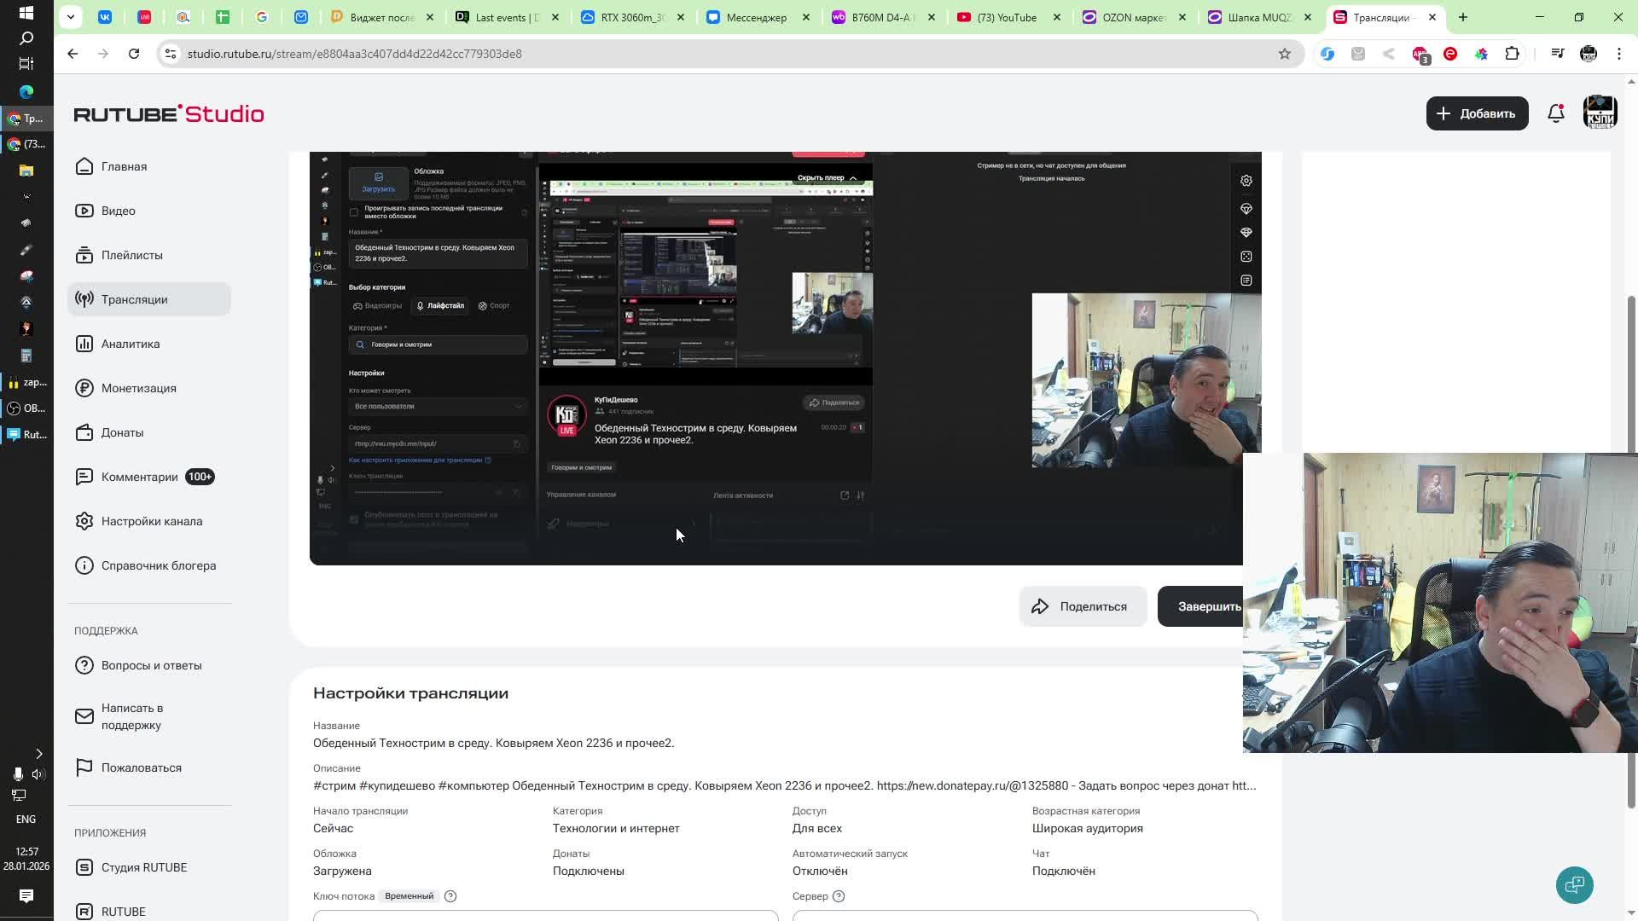This screenshot has width=1638, height=921.
Task: Open the notifications bell
Action: 1555,113
